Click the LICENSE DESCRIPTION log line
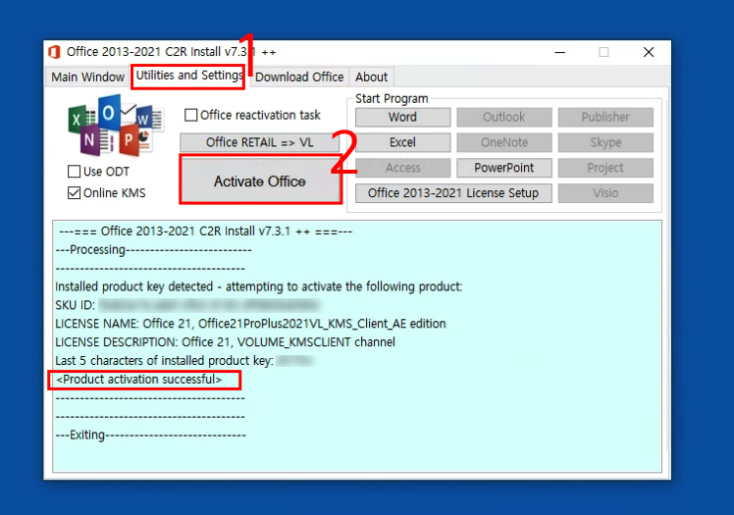734x515 pixels. point(225,342)
